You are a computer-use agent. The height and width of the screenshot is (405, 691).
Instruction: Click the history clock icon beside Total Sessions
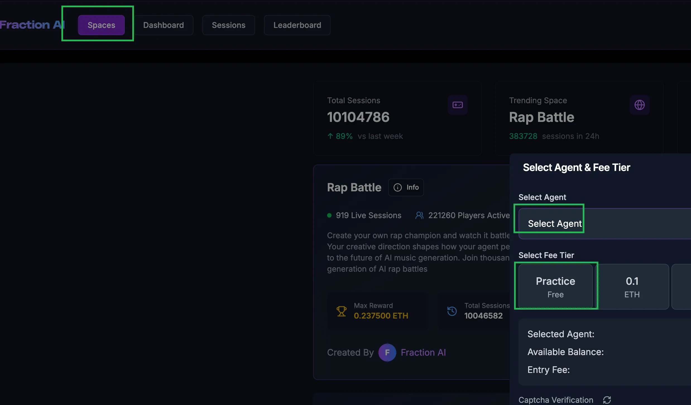(452, 311)
